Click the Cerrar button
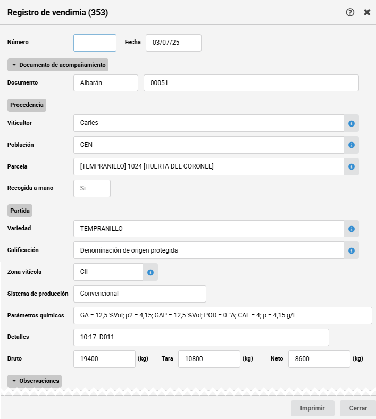Image resolution: width=376 pixels, height=419 pixels. tap(358, 408)
